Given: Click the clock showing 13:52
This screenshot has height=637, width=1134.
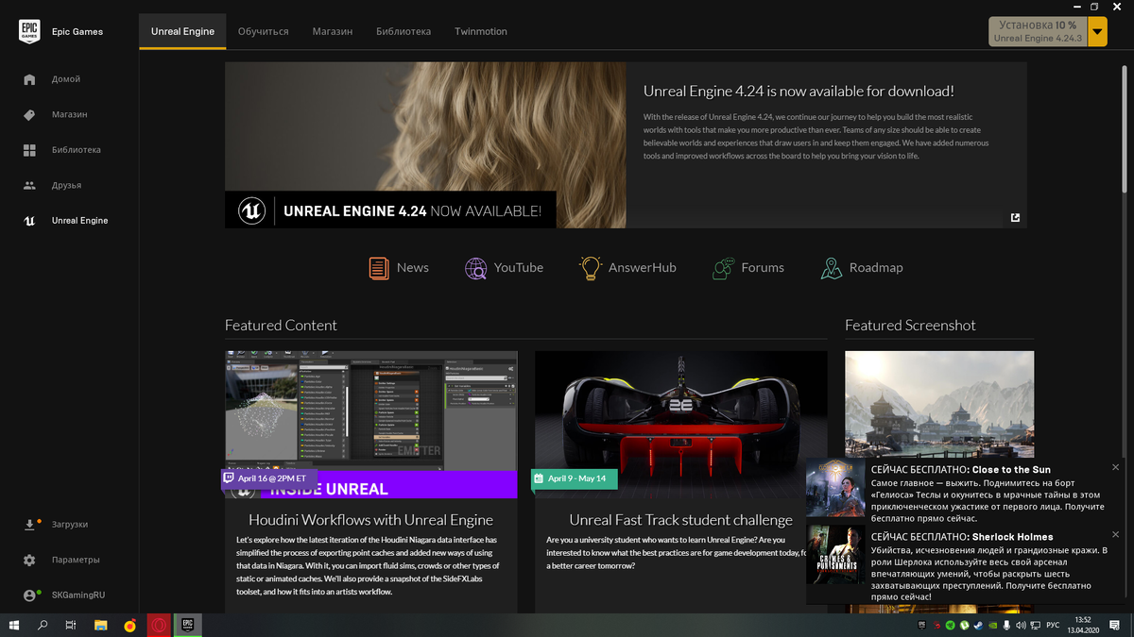Looking at the screenshot, I should pyautogui.click(x=1083, y=620).
